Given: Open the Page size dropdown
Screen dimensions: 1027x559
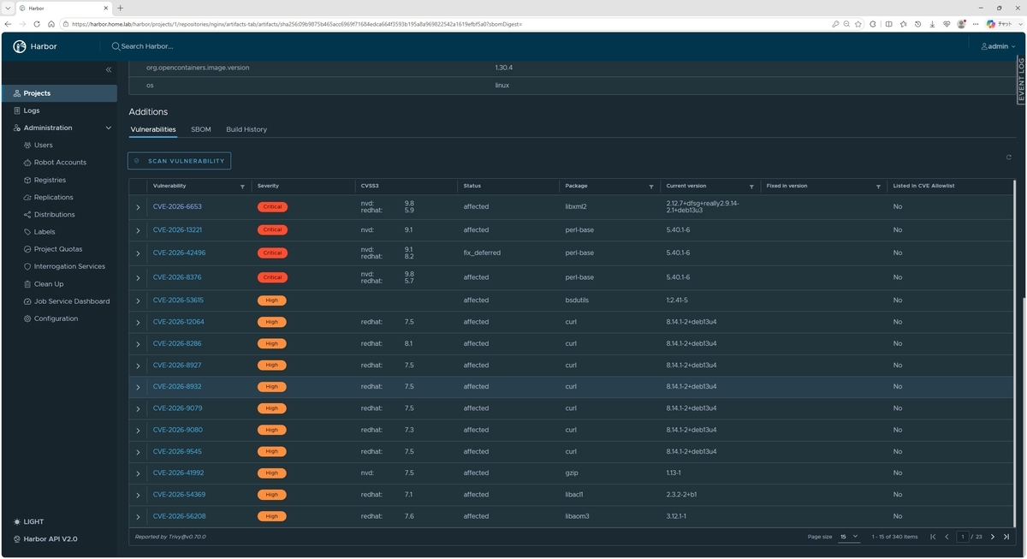Looking at the screenshot, I should click(x=849, y=537).
